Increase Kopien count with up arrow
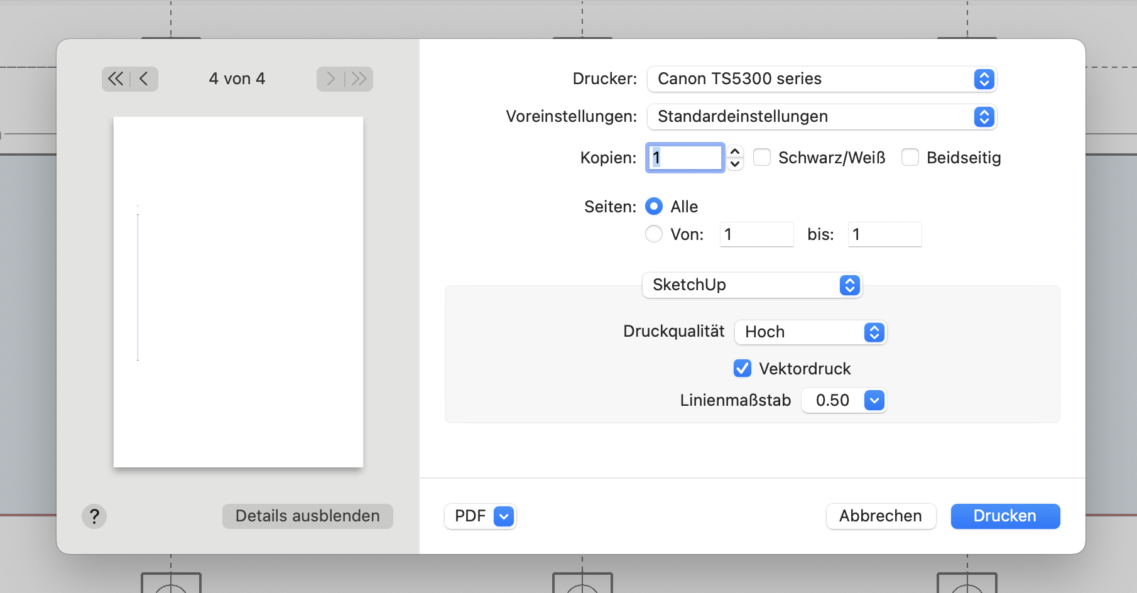Image resolution: width=1137 pixels, height=593 pixels. tap(735, 151)
